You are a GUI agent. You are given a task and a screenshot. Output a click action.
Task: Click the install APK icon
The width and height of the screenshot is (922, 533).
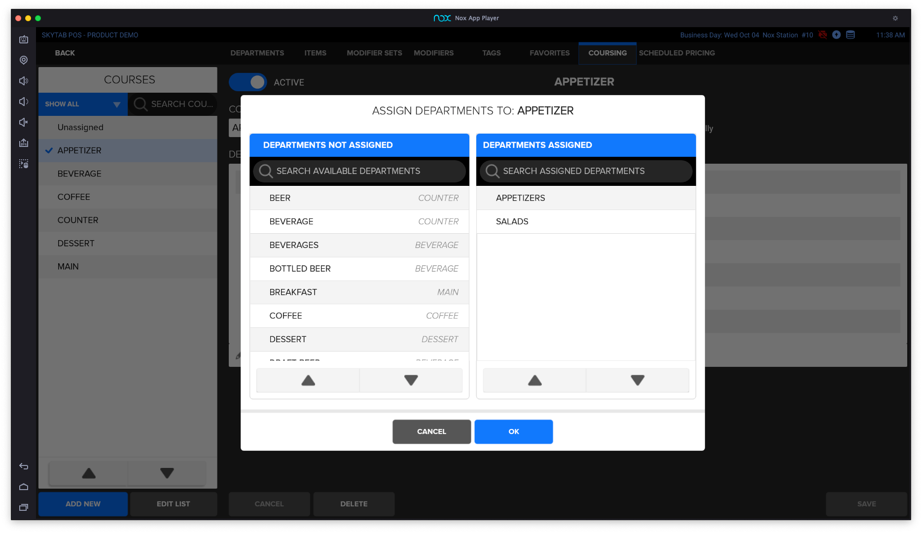point(24,143)
